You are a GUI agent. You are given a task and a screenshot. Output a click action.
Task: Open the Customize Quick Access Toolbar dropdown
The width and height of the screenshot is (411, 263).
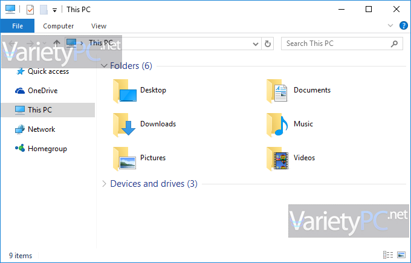click(x=54, y=10)
